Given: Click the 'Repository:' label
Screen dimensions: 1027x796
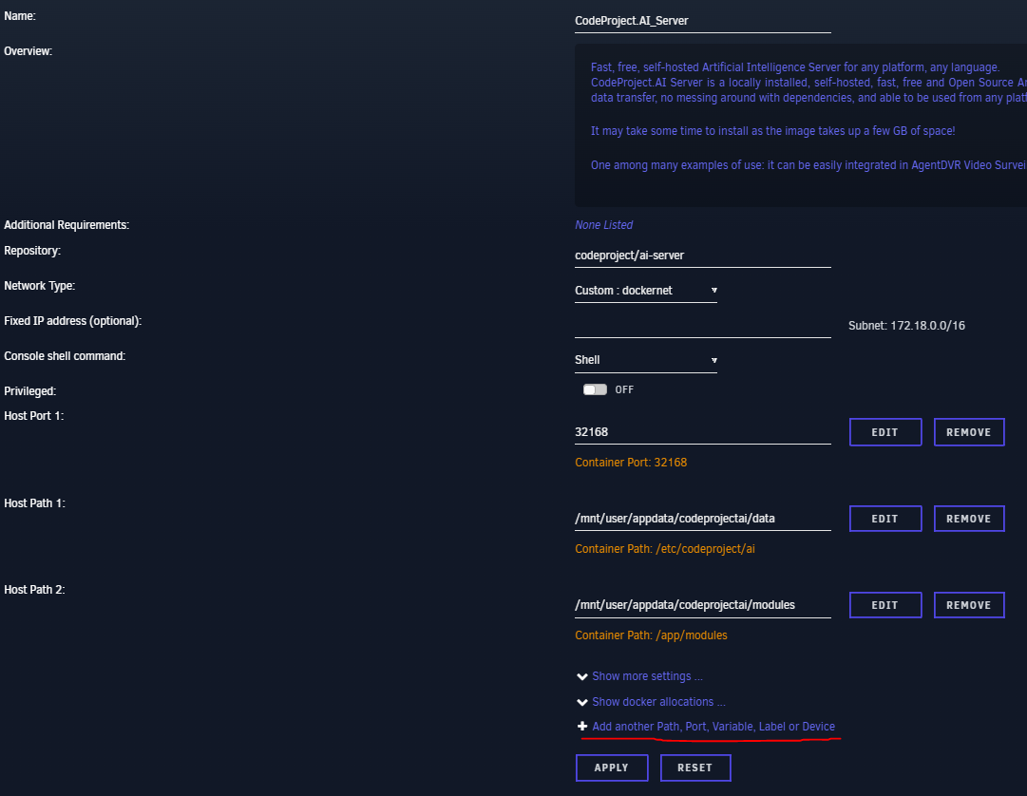Looking at the screenshot, I should [32, 251].
